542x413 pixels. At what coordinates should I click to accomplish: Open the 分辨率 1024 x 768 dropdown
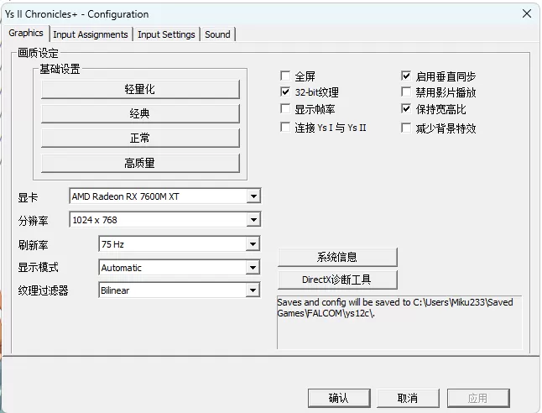coord(253,220)
